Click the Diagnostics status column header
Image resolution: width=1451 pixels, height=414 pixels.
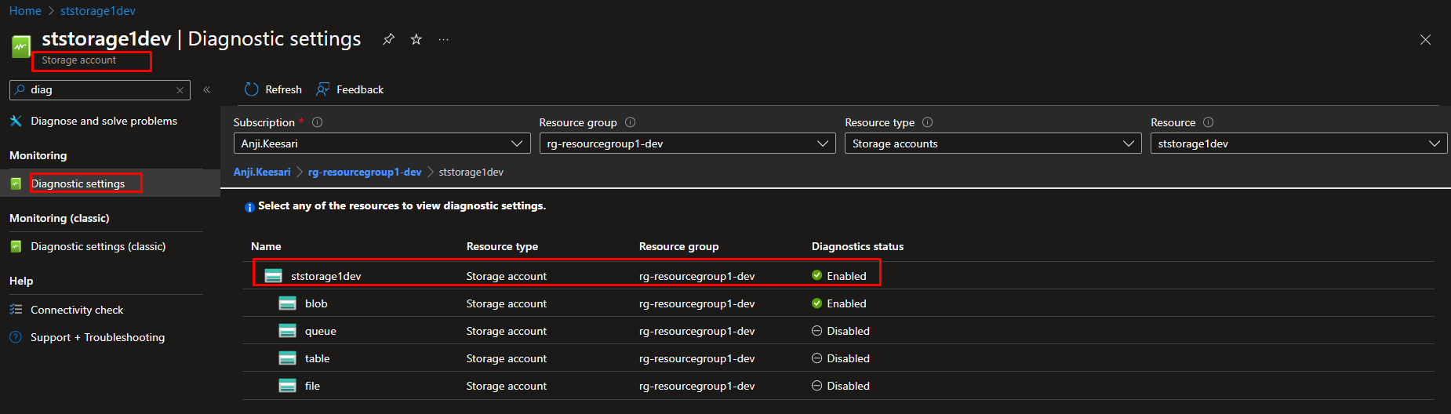point(857,246)
